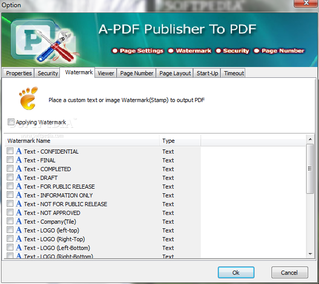The width and height of the screenshot is (319, 284).
Task: Click the A icon beside Text - DRAFT
Action: click(19, 177)
